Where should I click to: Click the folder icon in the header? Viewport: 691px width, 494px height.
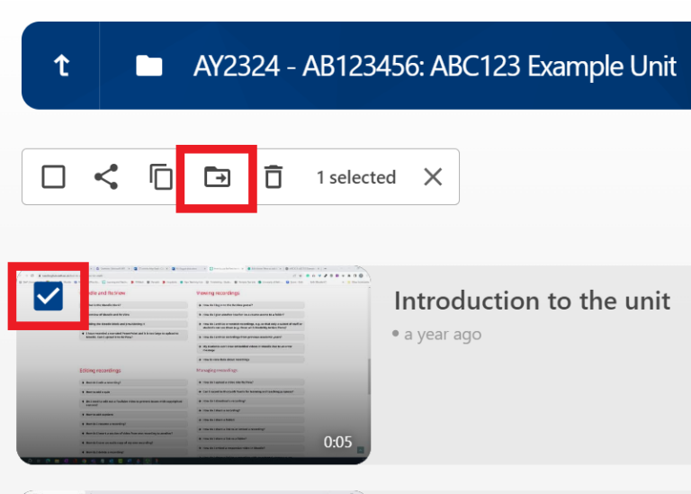pos(148,66)
